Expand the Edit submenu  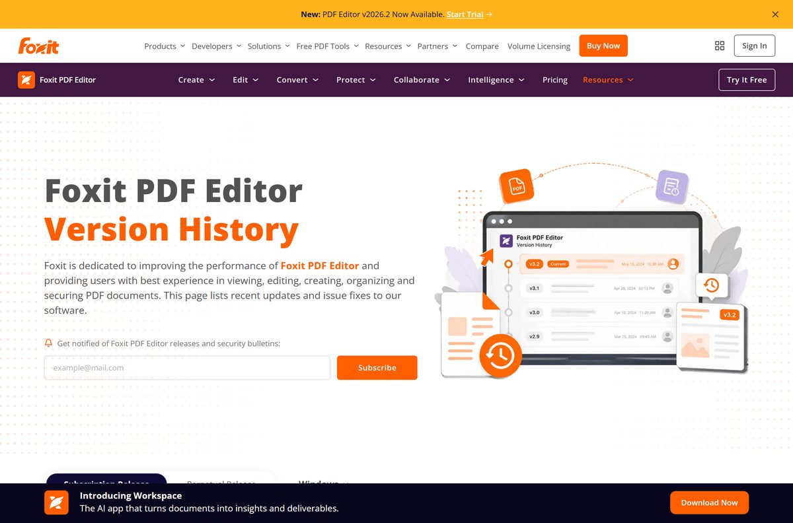point(245,80)
